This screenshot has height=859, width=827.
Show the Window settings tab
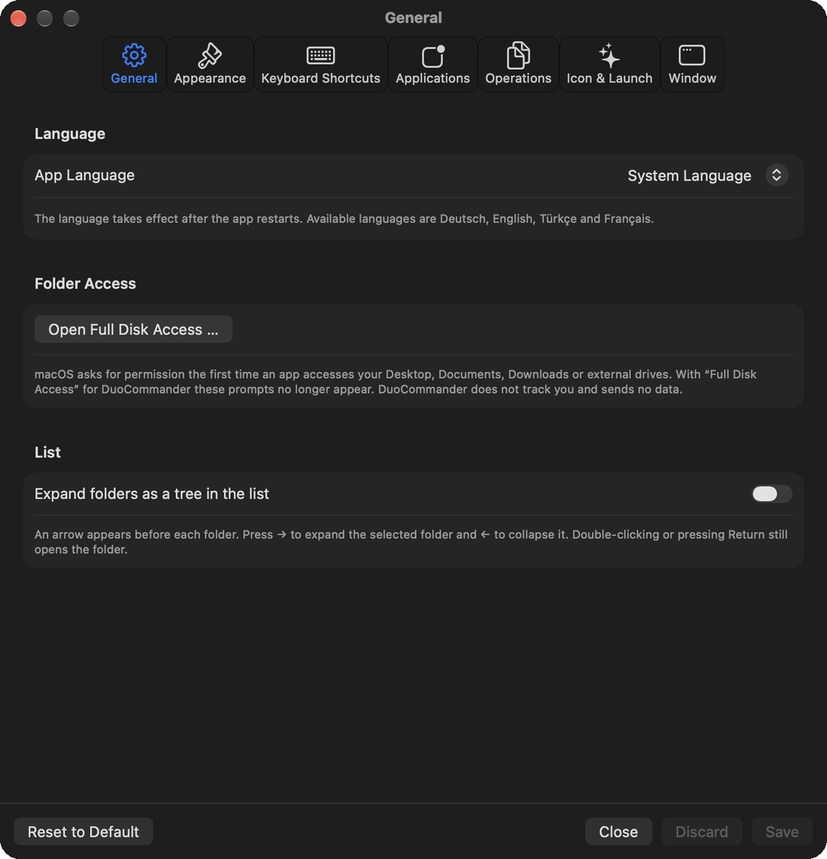point(692,64)
